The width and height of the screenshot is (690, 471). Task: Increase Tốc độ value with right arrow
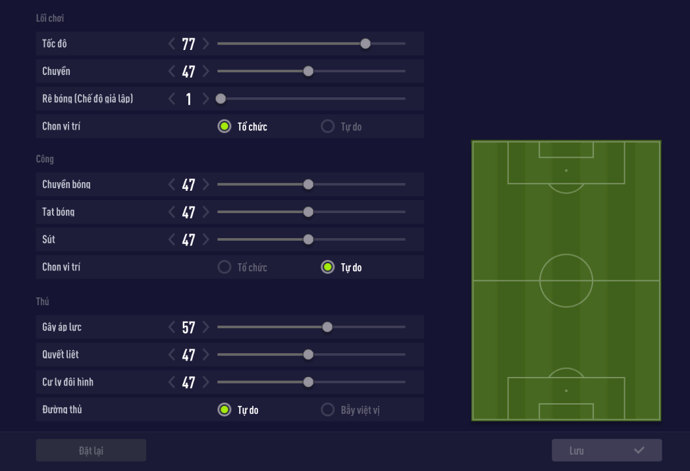[206, 44]
